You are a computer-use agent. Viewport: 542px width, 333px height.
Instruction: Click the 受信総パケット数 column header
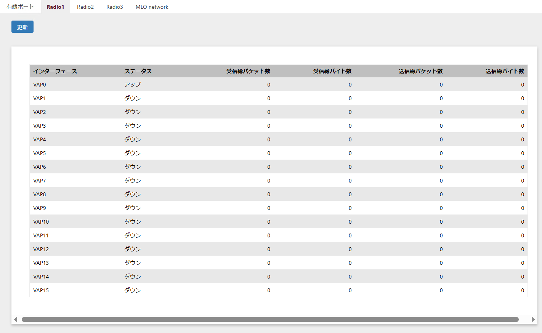coord(248,71)
